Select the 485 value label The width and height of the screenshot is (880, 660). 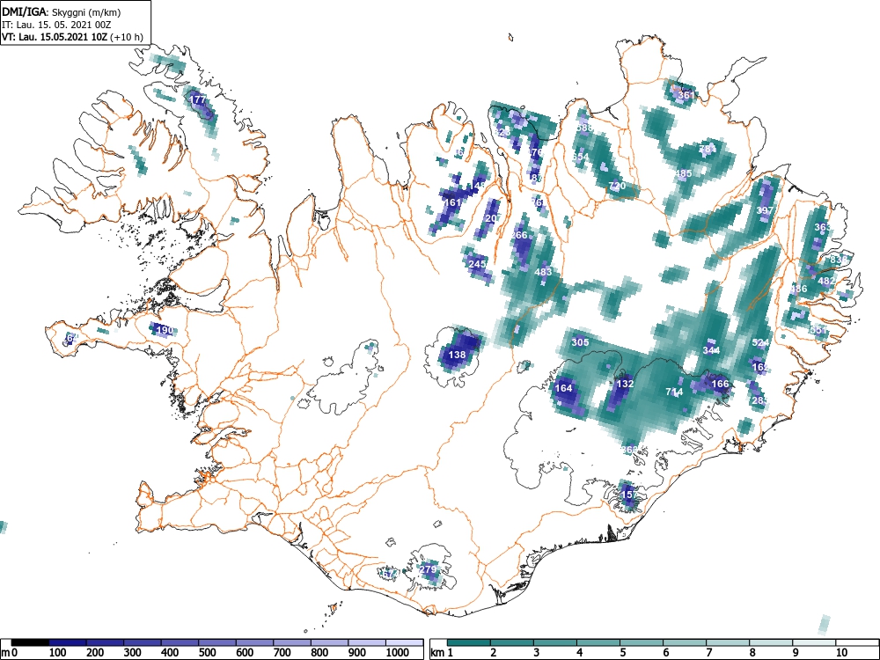(x=683, y=173)
